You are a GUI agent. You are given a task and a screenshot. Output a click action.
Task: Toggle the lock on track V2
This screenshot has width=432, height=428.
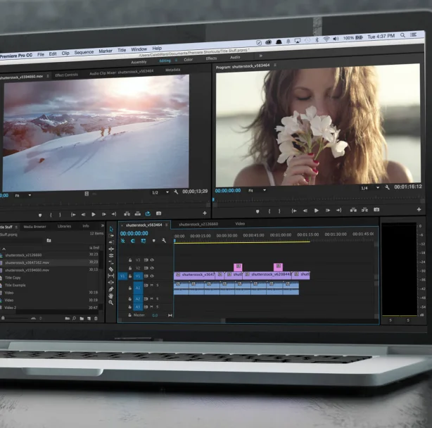(x=129, y=268)
